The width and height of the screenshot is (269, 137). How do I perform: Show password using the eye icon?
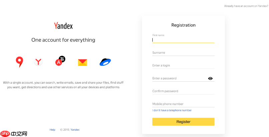click(x=210, y=78)
